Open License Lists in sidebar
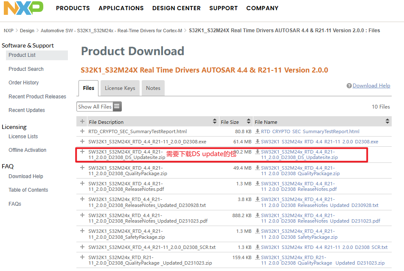Screen dimensions: 404x271 point(23,137)
